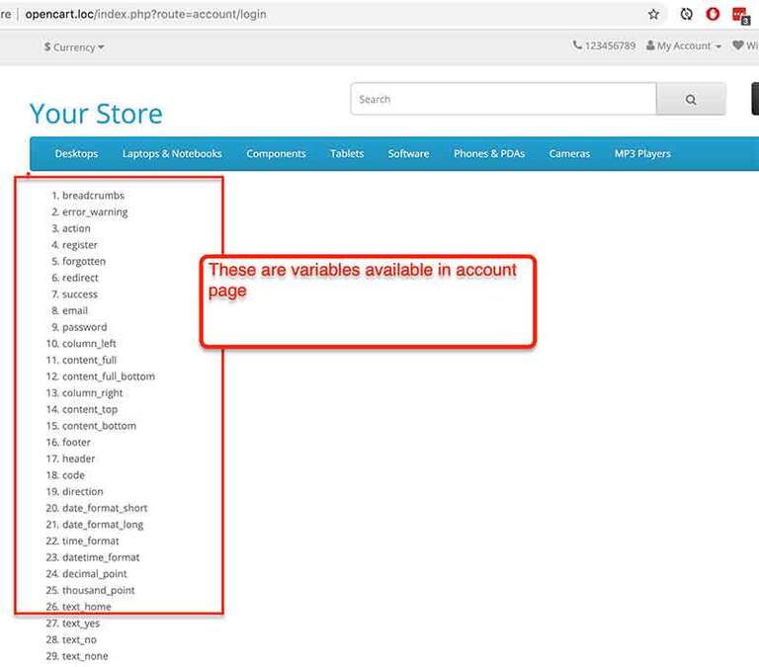The height and width of the screenshot is (667, 759).
Task: Go to the Software category
Action: point(408,153)
